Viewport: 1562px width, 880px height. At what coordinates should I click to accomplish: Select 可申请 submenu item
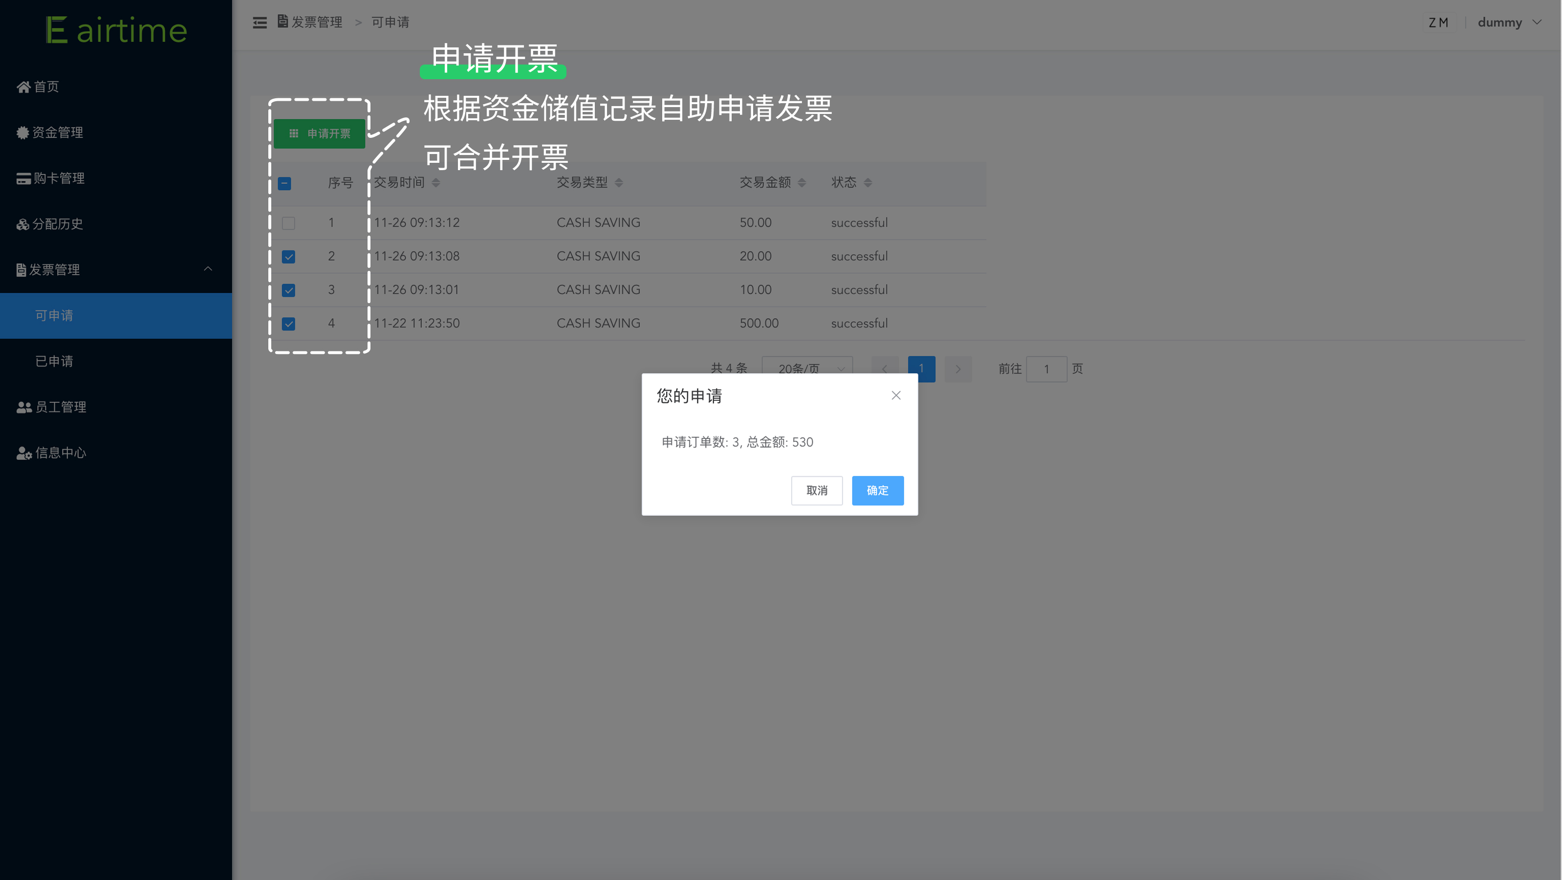coord(116,316)
